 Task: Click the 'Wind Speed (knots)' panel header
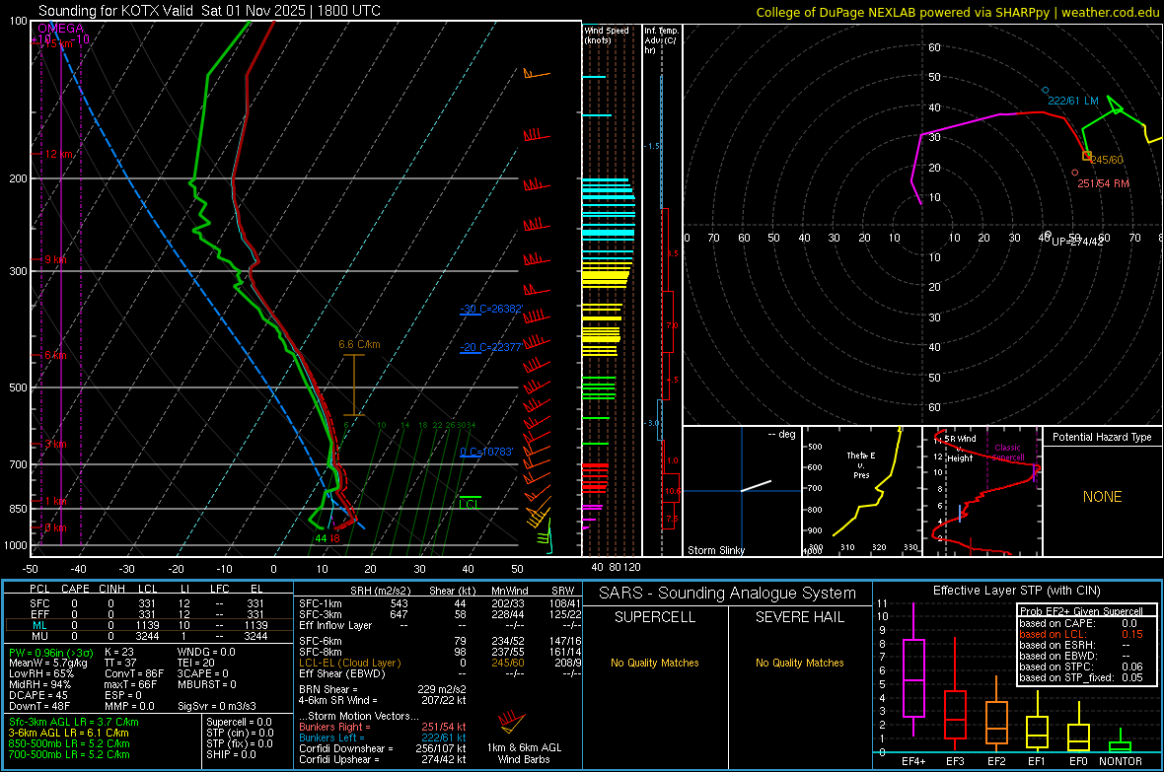(x=607, y=35)
